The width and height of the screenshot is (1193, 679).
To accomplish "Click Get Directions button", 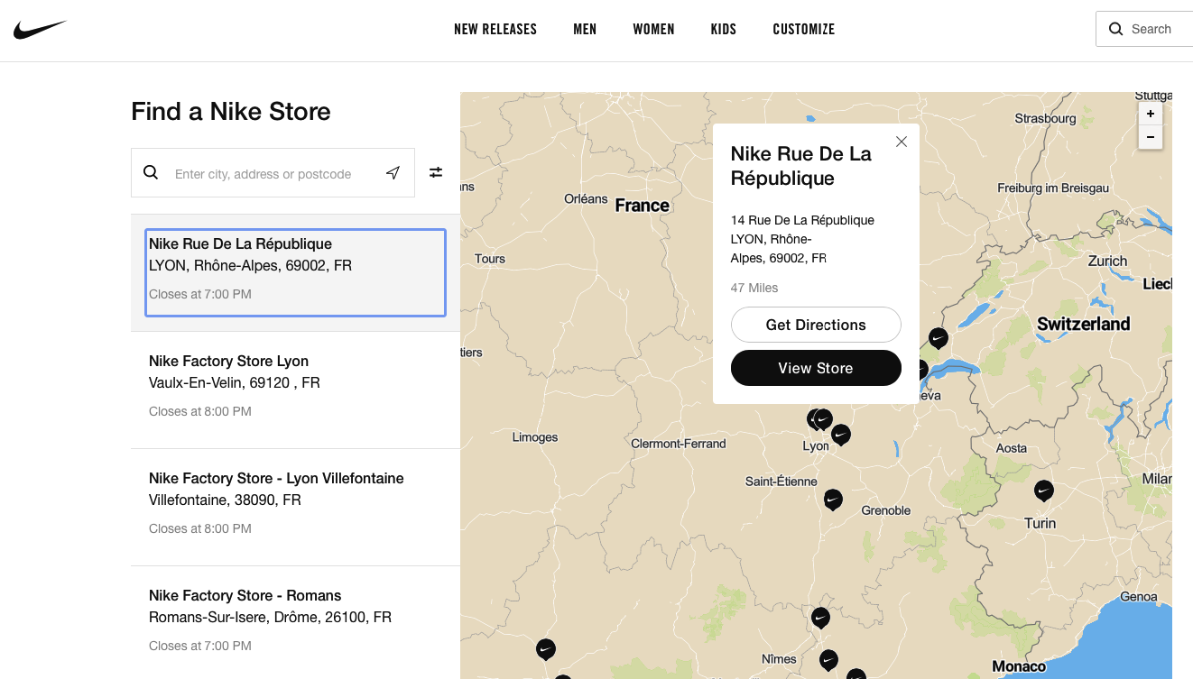I will [816, 325].
